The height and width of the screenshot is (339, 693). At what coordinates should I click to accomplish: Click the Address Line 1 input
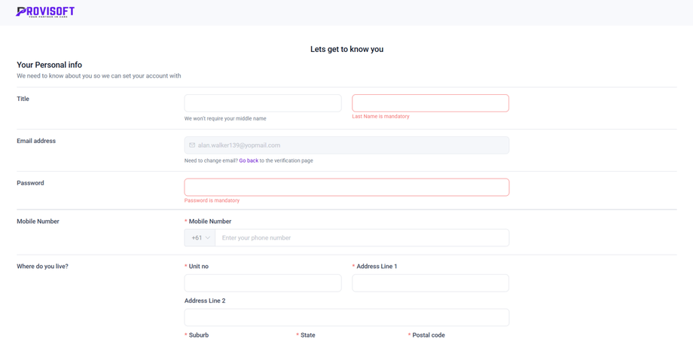point(430,282)
